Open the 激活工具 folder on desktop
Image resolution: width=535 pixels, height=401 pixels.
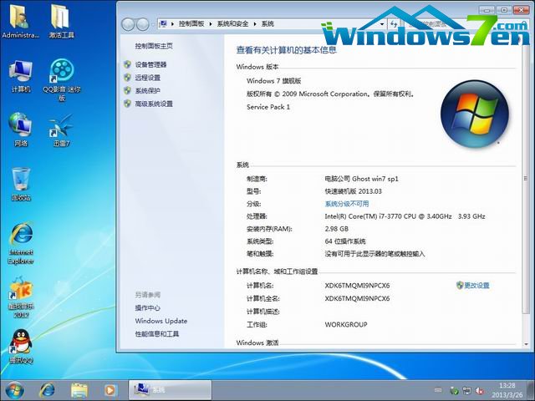61,19
